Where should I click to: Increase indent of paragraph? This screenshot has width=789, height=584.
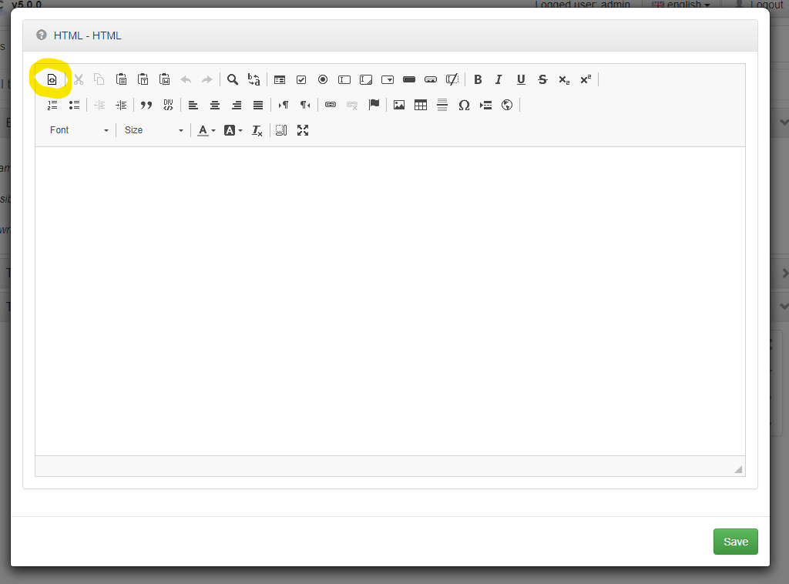121,105
